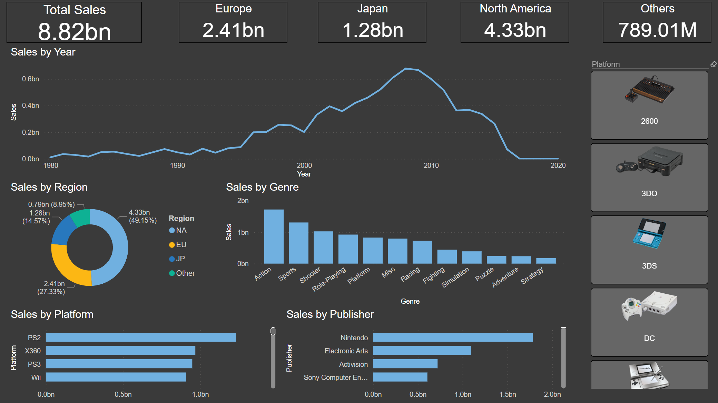The image size is (718, 403).
Task: Select the Nintendo publisher bar
Action: click(x=453, y=337)
